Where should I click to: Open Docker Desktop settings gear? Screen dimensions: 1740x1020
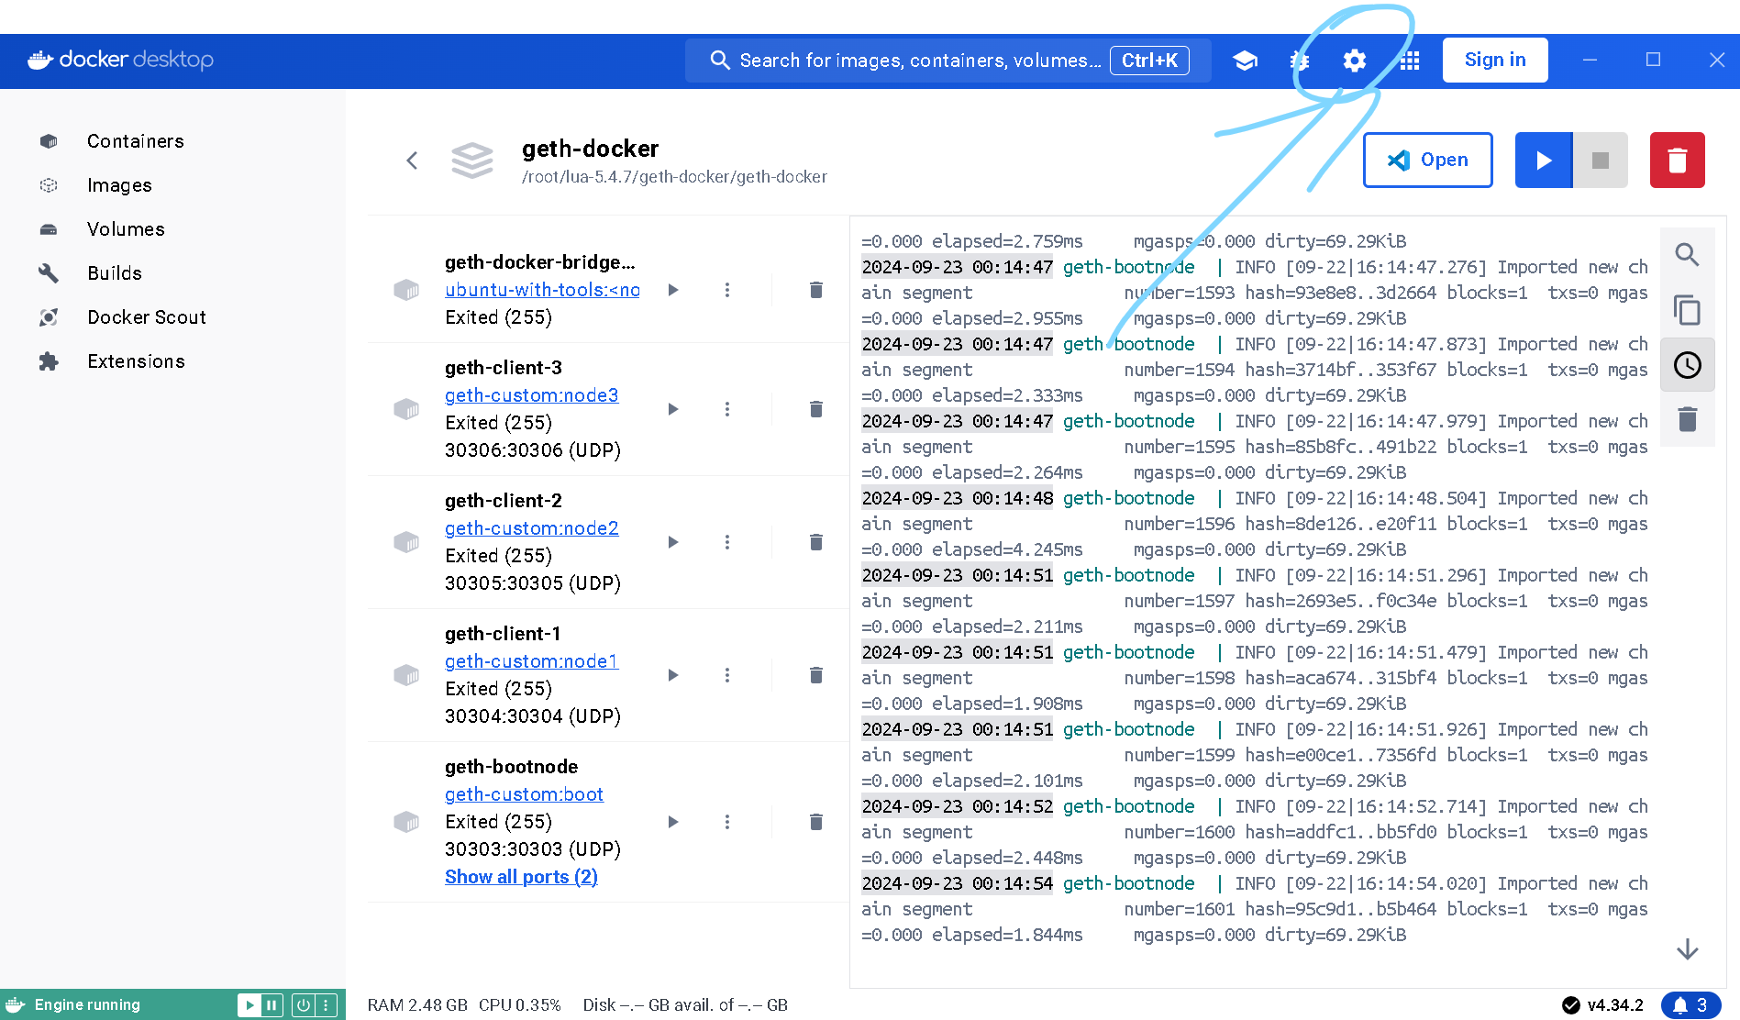(x=1354, y=61)
